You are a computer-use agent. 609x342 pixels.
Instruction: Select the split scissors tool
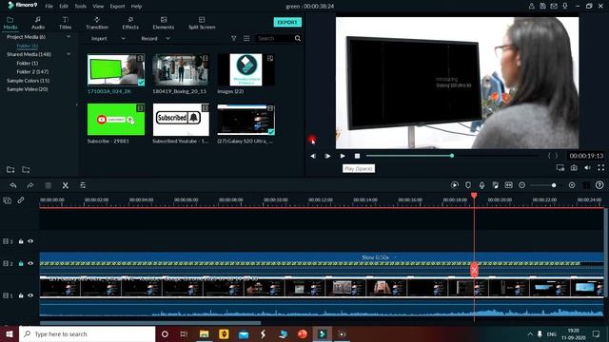pyautogui.click(x=66, y=186)
